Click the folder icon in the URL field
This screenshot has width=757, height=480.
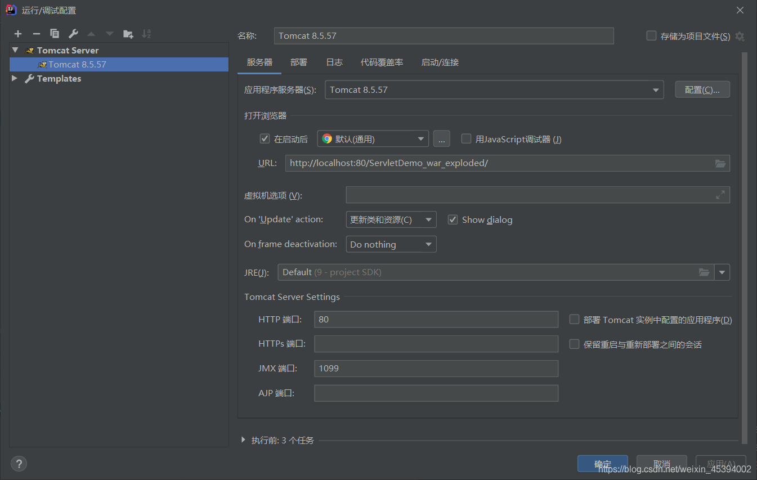720,163
